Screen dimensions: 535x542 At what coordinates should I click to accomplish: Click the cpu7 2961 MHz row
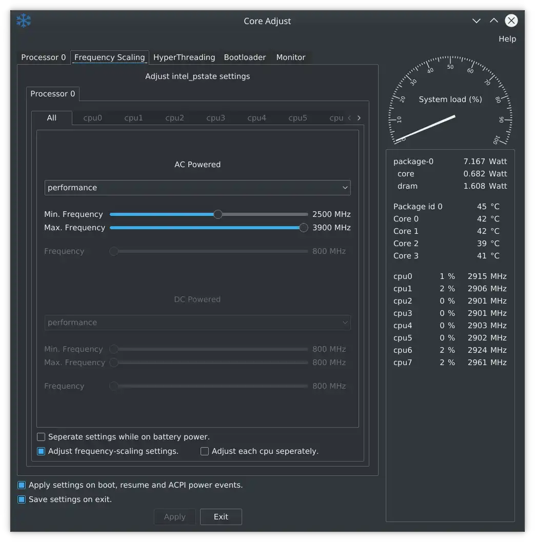(x=450, y=363)
